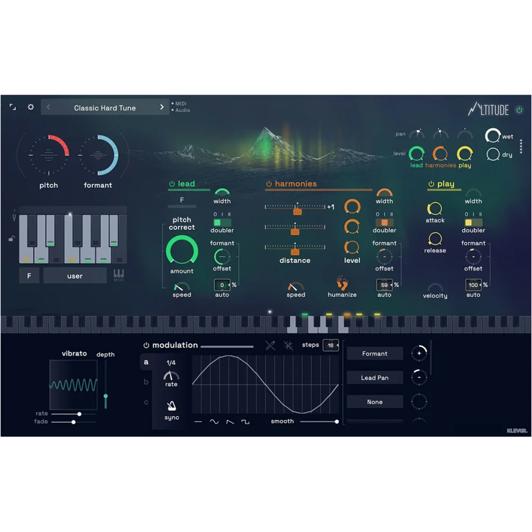Viewport: 532px width, 532px height.
Task: Click the harmonies speed knob
Action: point(296,286)
